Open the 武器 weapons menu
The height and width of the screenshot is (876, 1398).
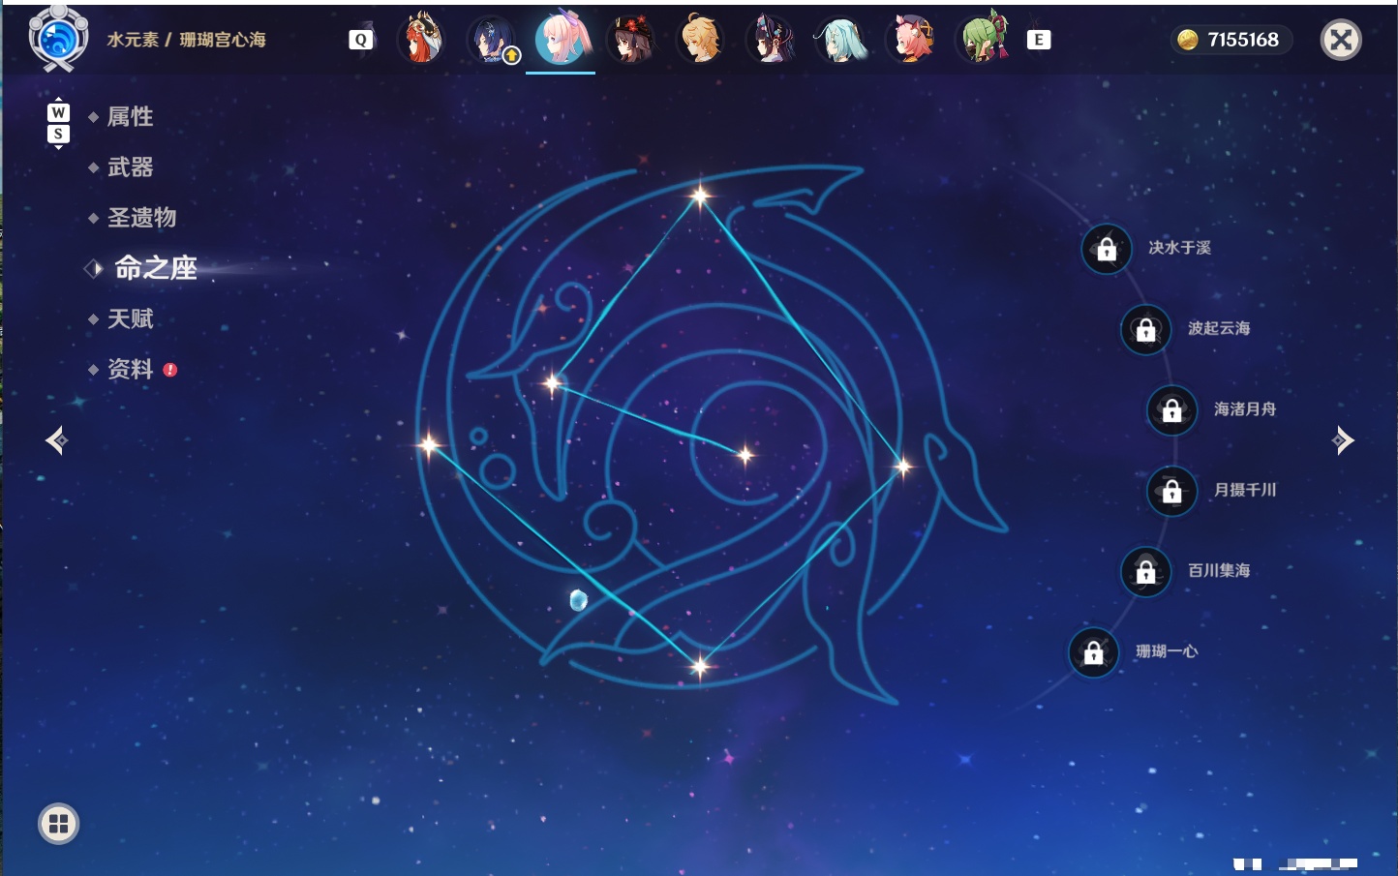[130, 167]
